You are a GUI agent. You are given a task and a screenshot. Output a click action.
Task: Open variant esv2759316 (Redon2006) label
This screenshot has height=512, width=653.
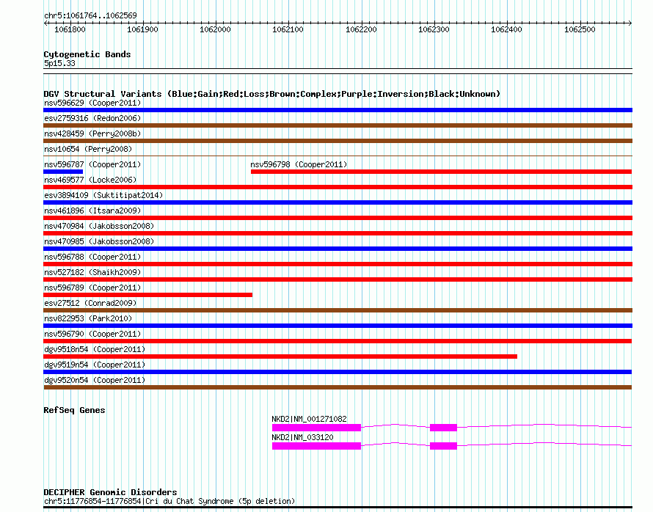point(92,118)
